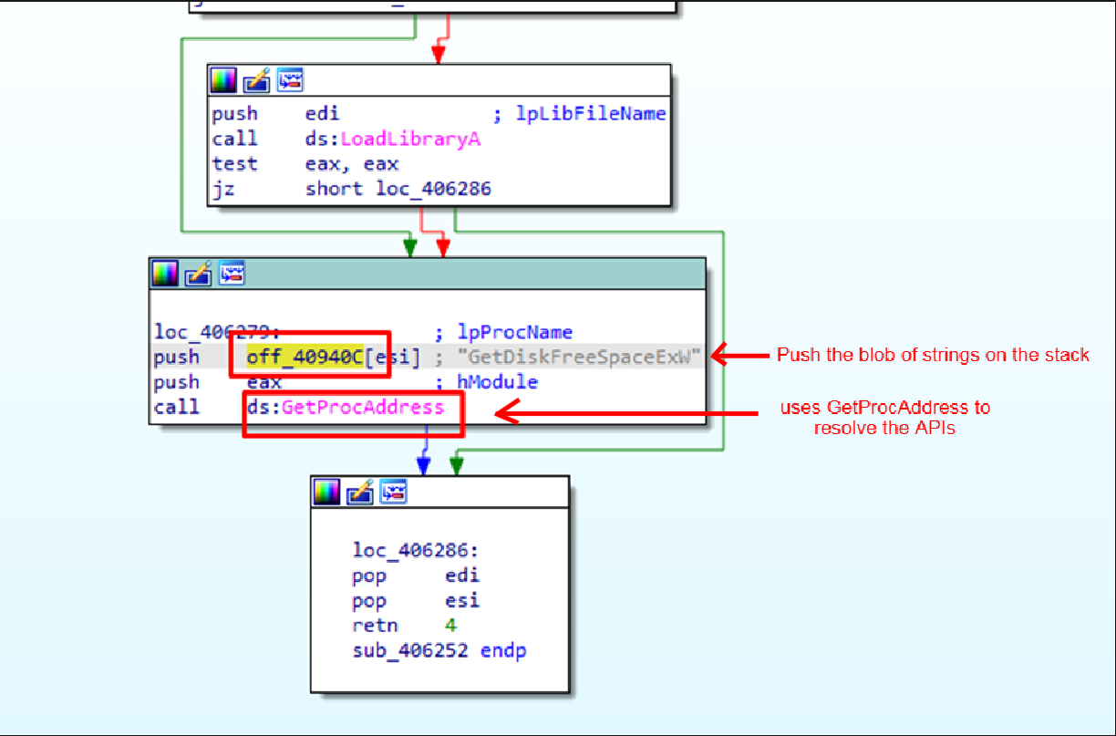Click color icon in loc_406279 block header
1116x736 pixels.
pos(164,274)
